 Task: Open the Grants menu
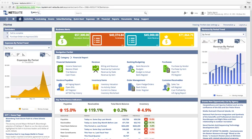pos(51,19)
